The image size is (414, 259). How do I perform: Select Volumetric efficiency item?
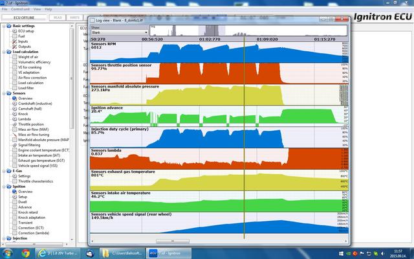[x=34, y=62]
